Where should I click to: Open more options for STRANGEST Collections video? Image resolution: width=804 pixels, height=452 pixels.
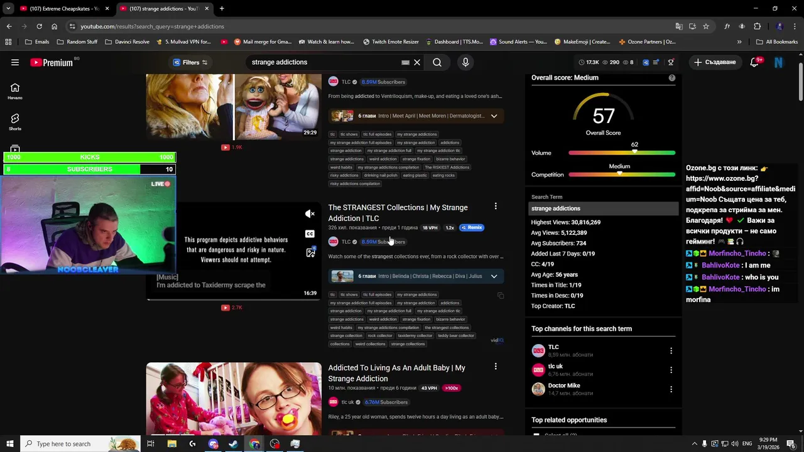(496, 207)
